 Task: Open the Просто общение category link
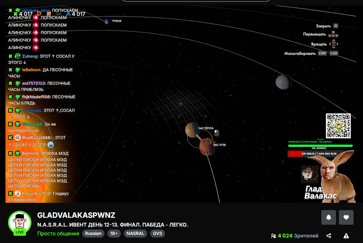(x=58, y=233)
